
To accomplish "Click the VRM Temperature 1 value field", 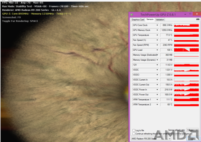I will pyautogui.click(x=166, y=100).
